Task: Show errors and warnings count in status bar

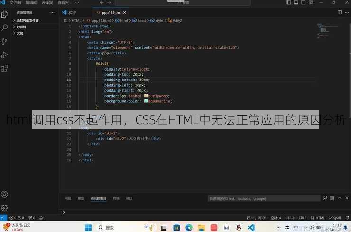Action: [17, 218]
